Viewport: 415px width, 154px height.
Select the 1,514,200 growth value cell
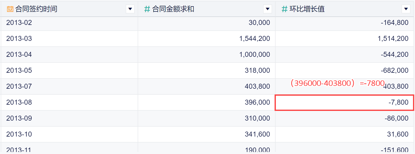[x=393, y=39]
